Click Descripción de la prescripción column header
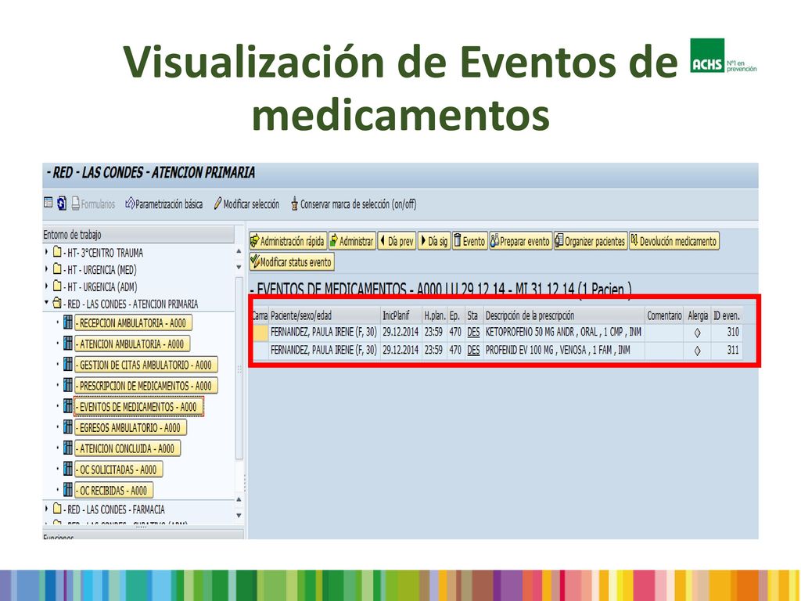 tap(564, 315)
